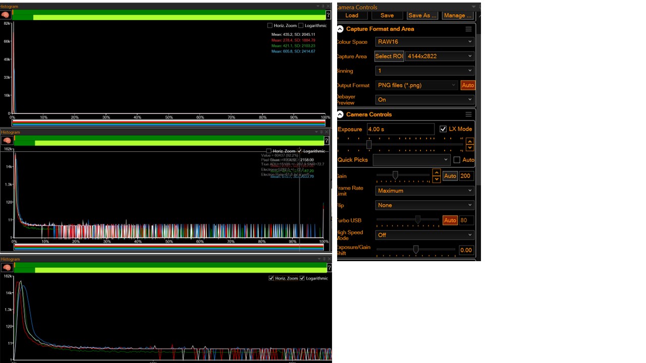Click the Gain slider handle
This screenshot has width=646, height=363.
point(395,175)
